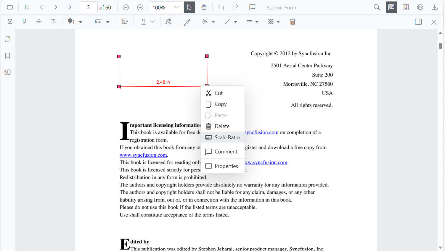Click the Highlight text annotation tool
Screen dimensions: 445x251
pos(10,22)
